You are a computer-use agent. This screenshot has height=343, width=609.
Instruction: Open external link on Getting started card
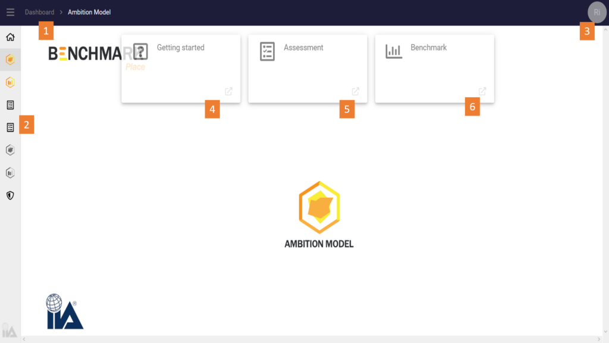(x=229, y=91)
